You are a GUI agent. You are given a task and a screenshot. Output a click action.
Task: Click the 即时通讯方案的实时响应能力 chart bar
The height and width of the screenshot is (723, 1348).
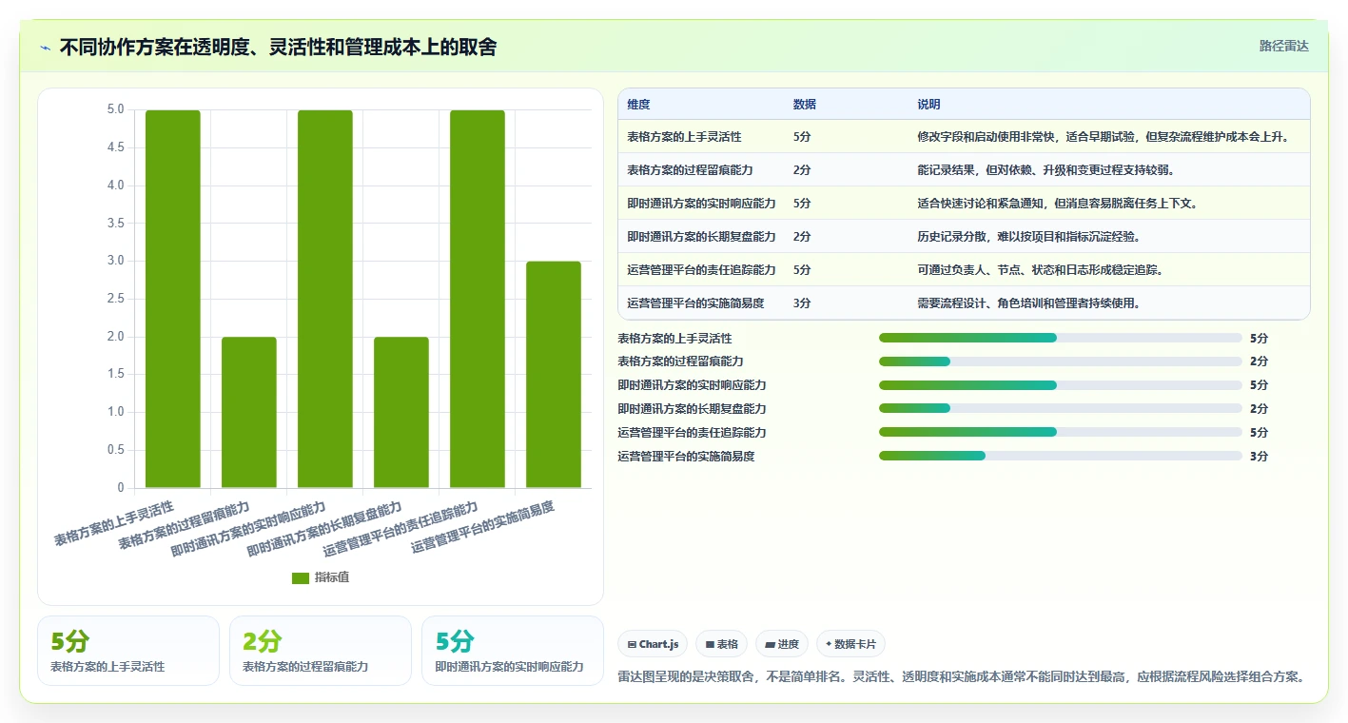325,299
